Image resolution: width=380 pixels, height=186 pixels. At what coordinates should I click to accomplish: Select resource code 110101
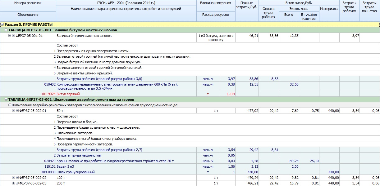50,166
